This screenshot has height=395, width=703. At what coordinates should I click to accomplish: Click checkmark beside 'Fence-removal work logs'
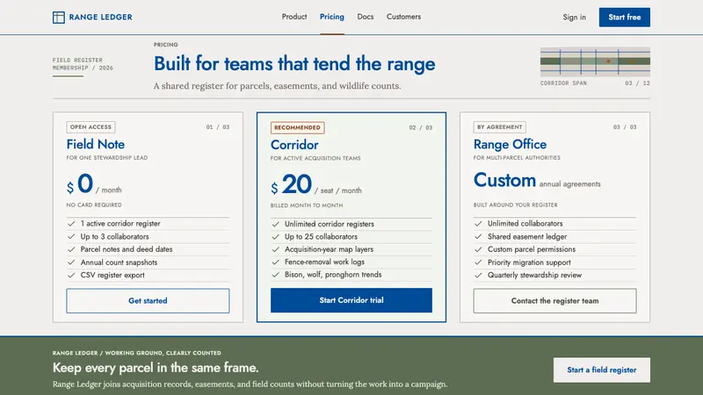(275, 262)
